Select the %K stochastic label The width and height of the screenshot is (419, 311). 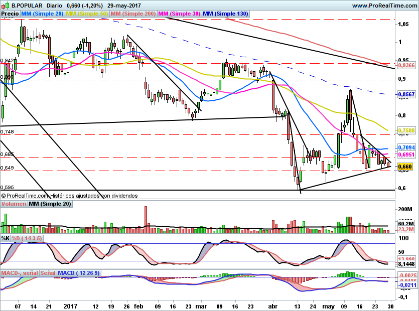click(6, 238)
